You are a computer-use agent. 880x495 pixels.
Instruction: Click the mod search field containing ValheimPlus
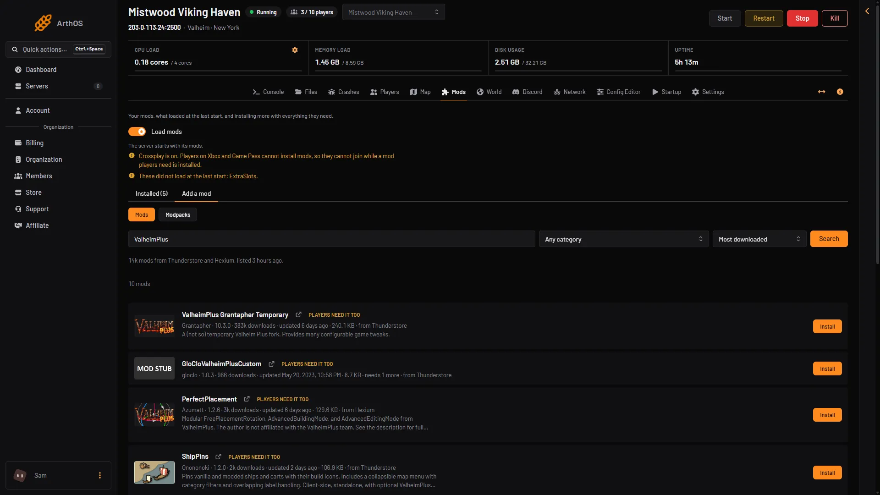coord(332,239)
